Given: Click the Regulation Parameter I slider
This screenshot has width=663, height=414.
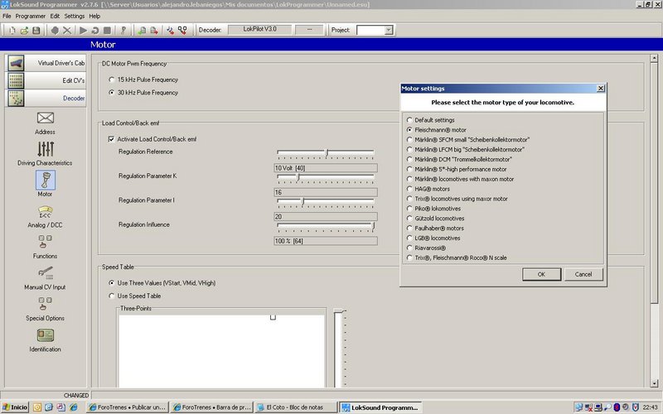Looking at the screenshot, I should pos(326,202).
